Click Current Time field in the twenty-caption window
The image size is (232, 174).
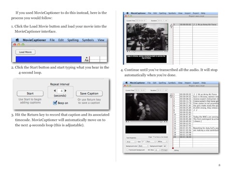(x=140, y=90)
